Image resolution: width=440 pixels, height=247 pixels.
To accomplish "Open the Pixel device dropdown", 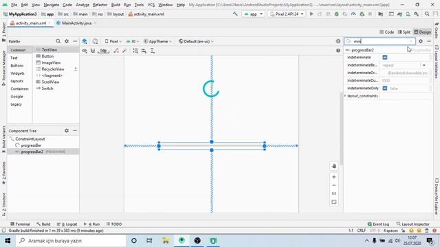I will pyautogui.click(x=113, y=41).
